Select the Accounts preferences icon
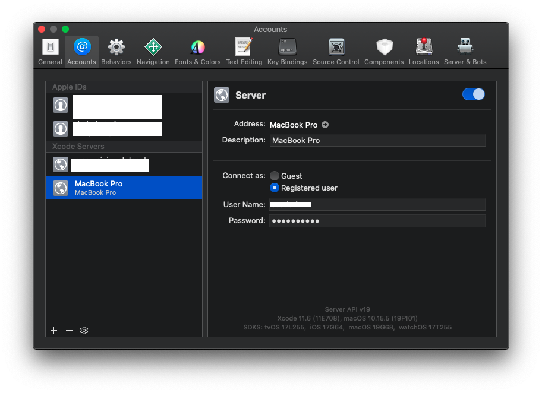542x393 pixels. (x=81, y=52)
